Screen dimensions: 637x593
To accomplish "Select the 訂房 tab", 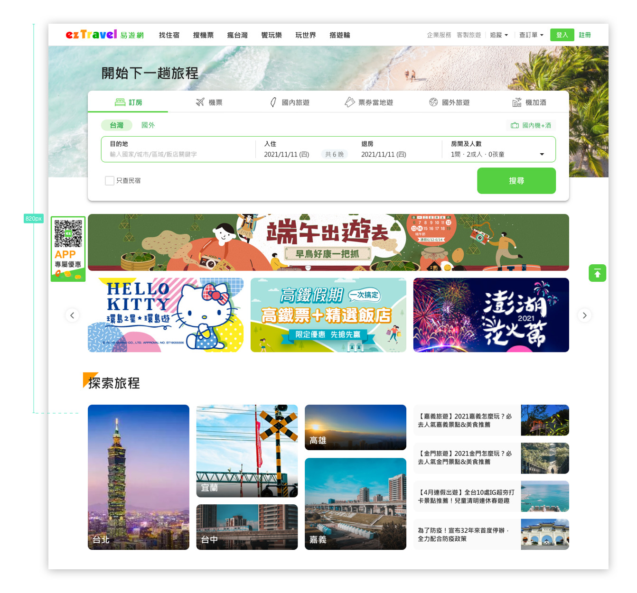I will 128,102.
